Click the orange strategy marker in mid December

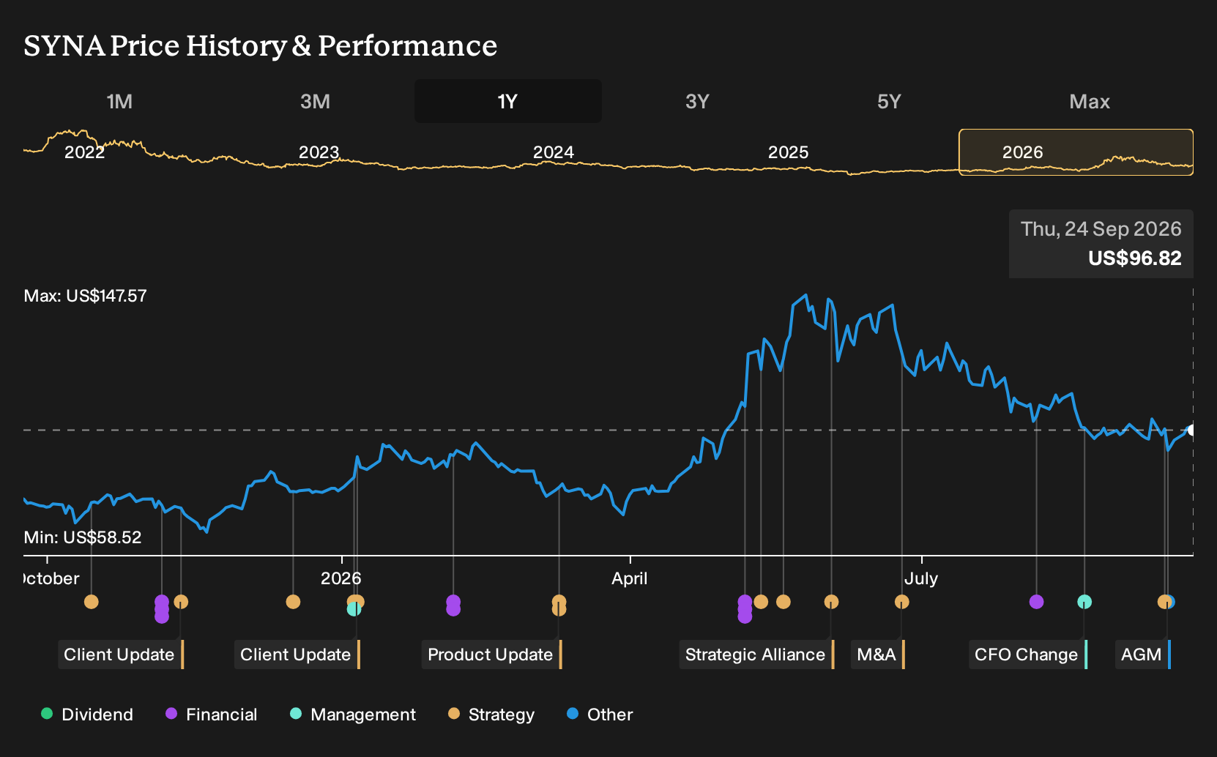pyautogui.click(x=293, y=602)
